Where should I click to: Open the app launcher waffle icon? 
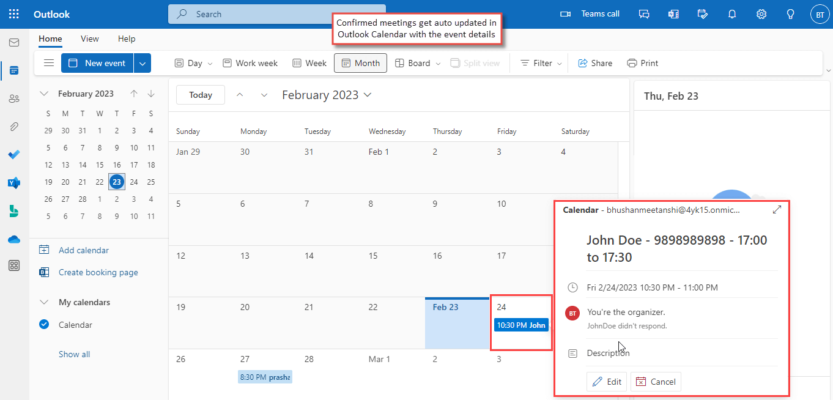tap(14, 14)
